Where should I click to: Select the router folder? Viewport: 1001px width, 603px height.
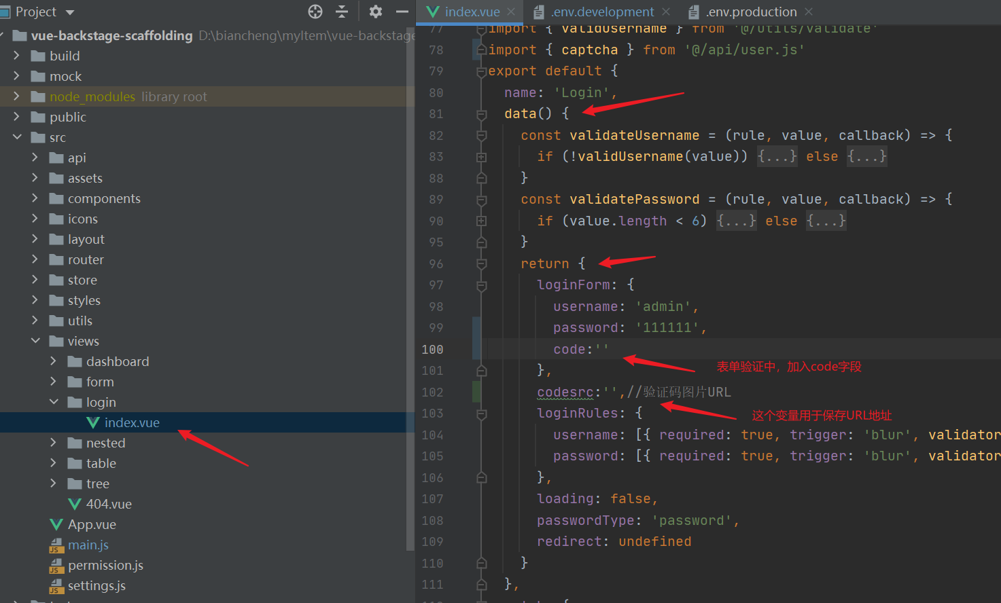pyautogui.click(x=86, y=259)
